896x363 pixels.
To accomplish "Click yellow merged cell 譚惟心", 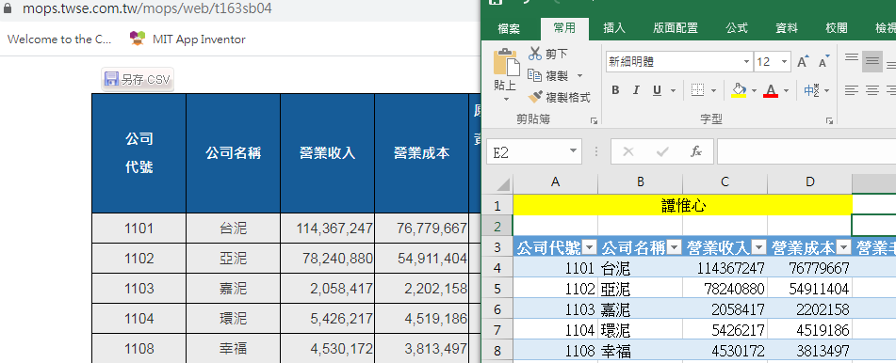I will coord(683,205).
